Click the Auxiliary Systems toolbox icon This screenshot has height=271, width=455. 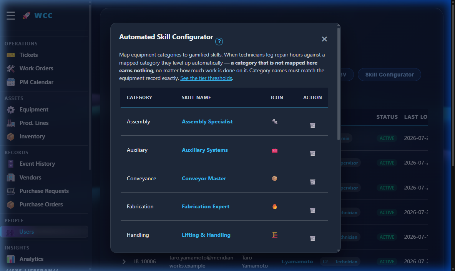click(274, 150)
